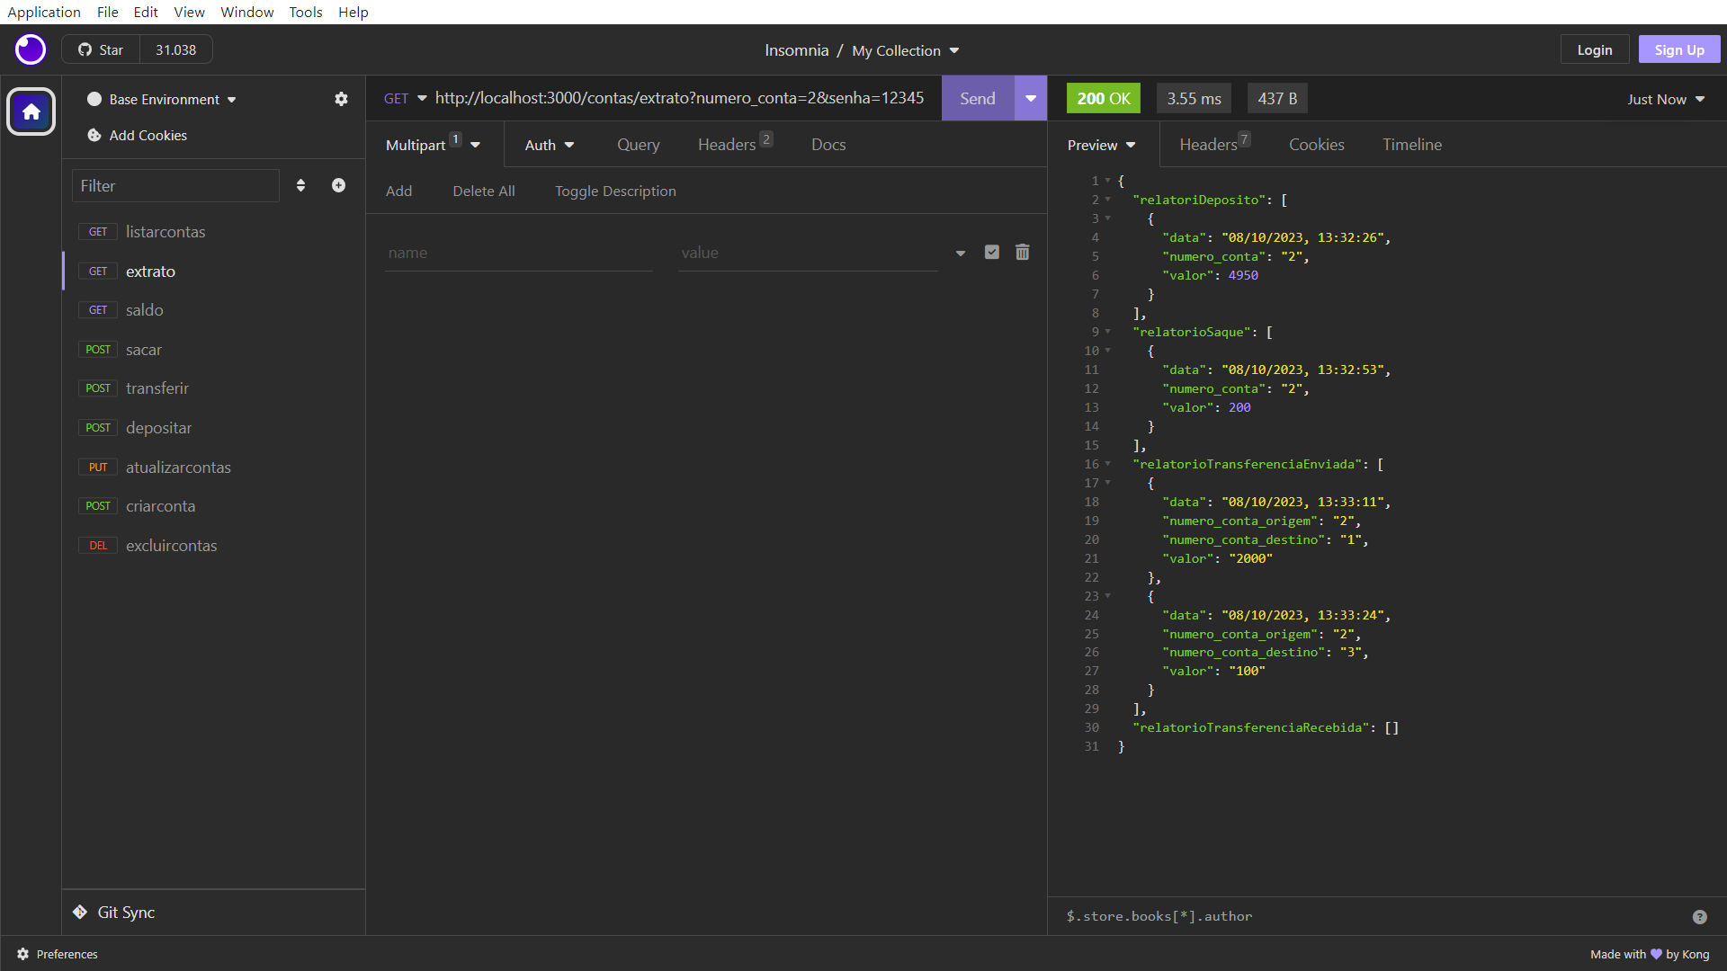Toggle the multipart row enabled checkbox
Image resolution: width=1727 pixels, height=971 pixels.
pos(991,253)
